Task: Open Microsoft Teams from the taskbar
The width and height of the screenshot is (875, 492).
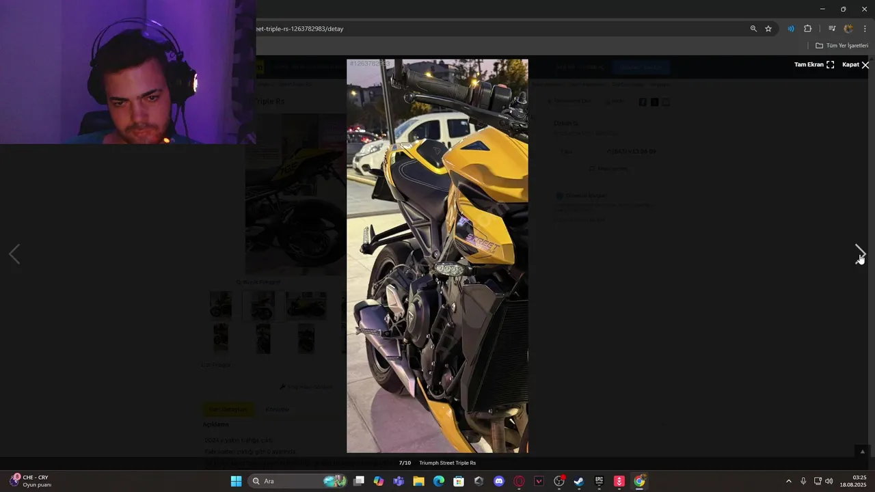Action: click(399, 481)
